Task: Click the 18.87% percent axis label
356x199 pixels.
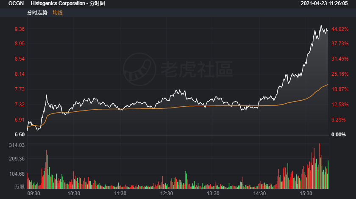Action: click(340, 89)
